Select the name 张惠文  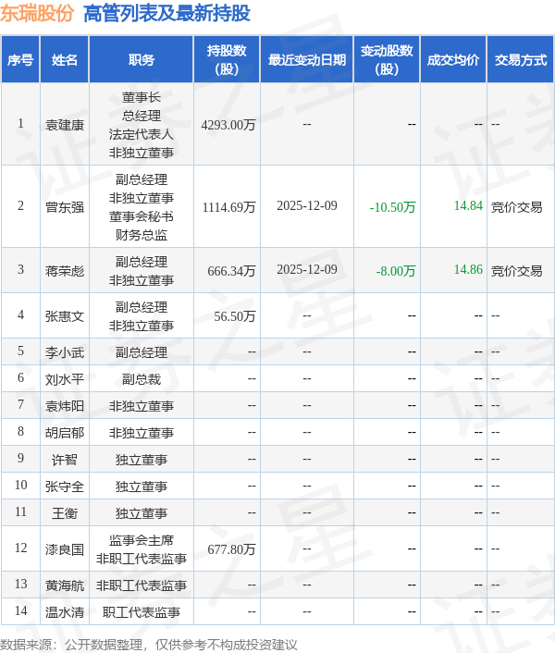[x=65, y=316]
